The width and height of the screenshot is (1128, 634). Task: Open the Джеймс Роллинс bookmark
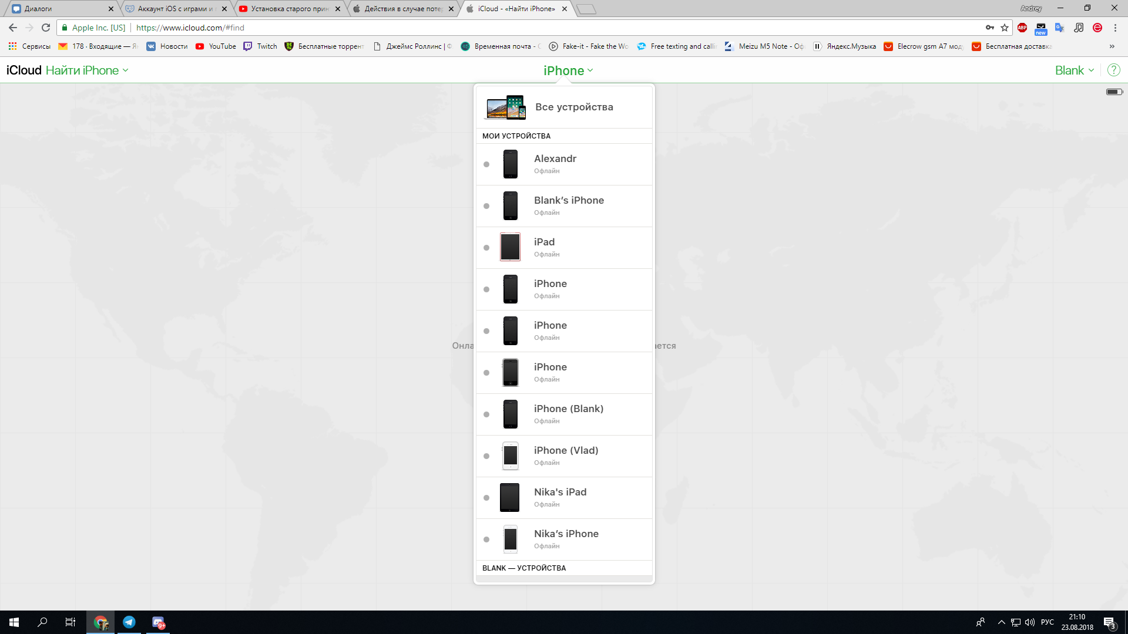click(x=412, y=46)
